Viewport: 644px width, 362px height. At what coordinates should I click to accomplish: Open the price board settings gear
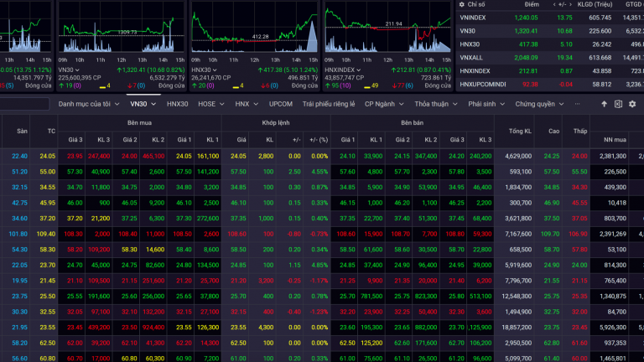coord(632,104)
